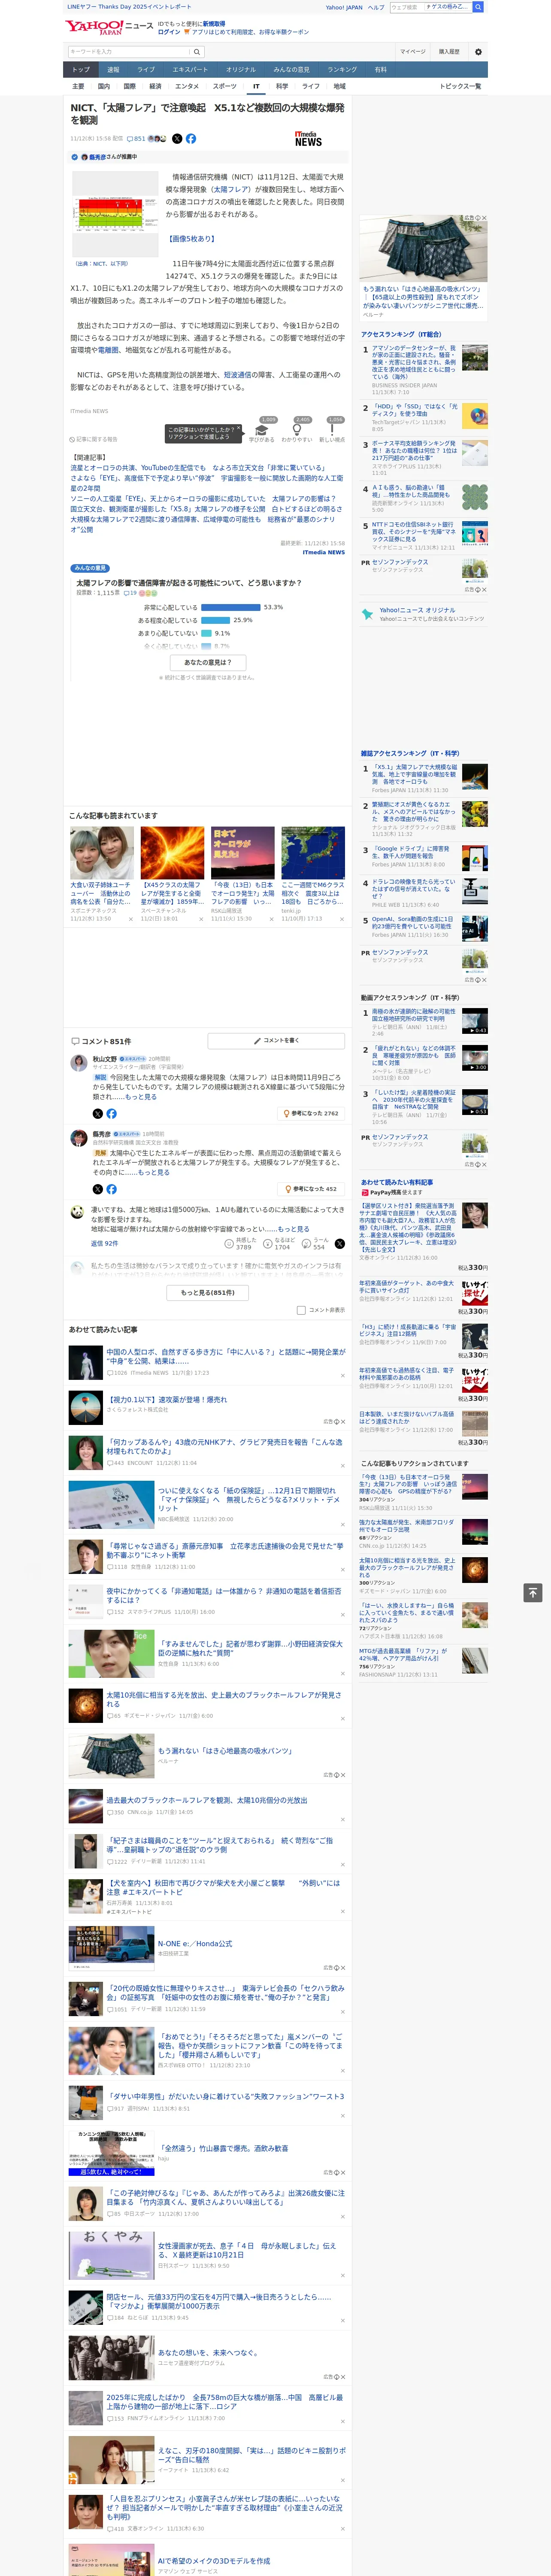Share the article on X below the headline
Image resolution: width=551 pixels, height=2576 pixels.
(x=177, y=139)
